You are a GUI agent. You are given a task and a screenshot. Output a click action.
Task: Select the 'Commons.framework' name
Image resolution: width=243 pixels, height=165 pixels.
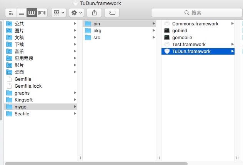coord(195,24)
